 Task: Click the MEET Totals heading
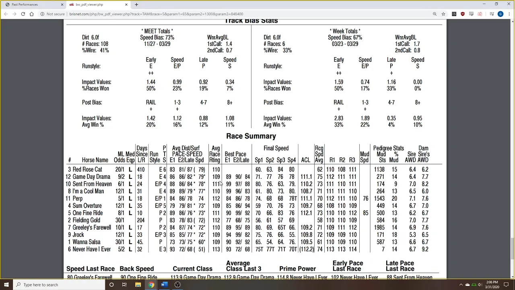coord(157,31)
